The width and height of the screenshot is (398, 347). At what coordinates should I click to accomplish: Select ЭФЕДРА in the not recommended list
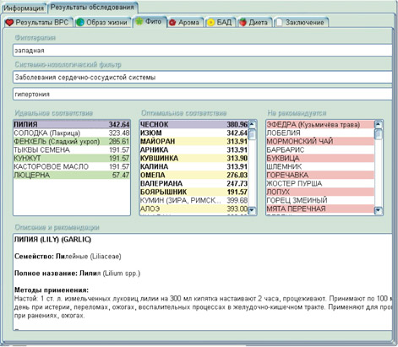[320, 124]
